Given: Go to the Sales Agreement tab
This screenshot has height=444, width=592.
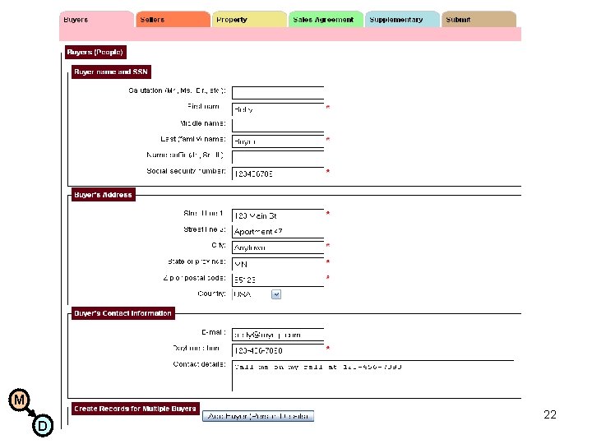Looking at the screenshot, I should point(326,19).
